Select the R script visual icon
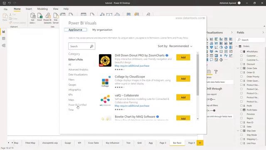Viewport: 266px width, 150px height. pos(221,55)
